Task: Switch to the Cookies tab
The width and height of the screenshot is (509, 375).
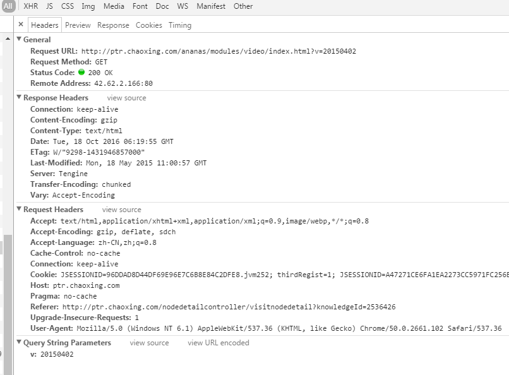Action: (148, 25)
